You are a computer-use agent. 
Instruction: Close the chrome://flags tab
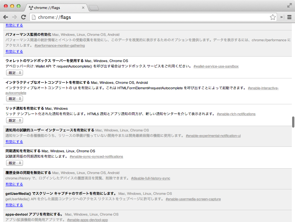point(83,8)
